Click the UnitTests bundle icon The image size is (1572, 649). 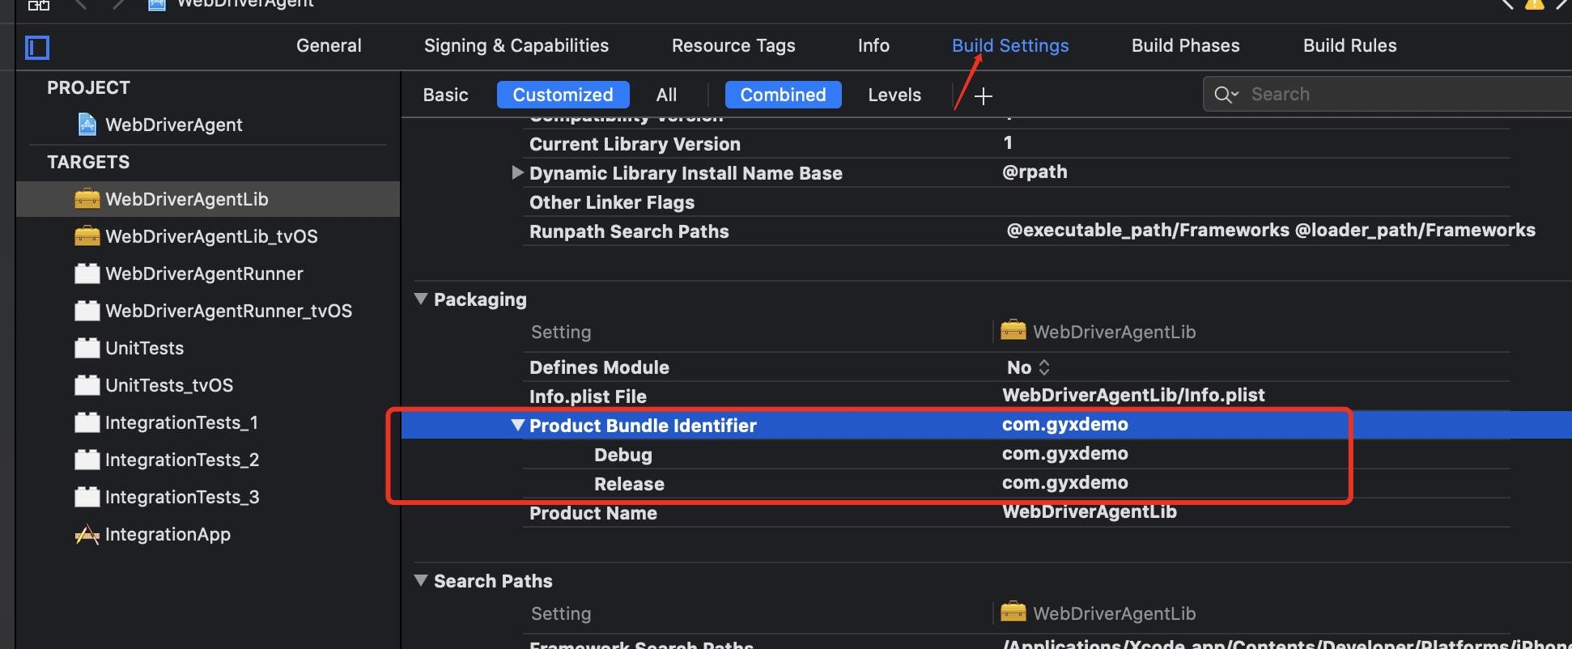point(87,348)
